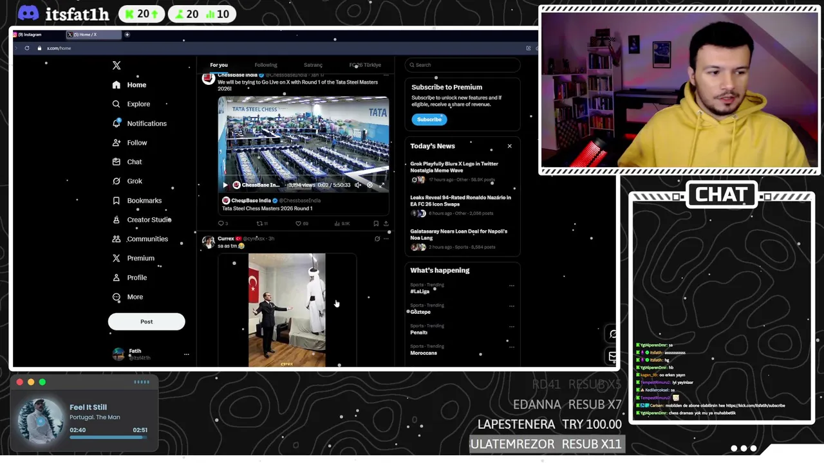Switch to the FC26 Türkiye tab
824x463 pixels.
[365, 65]
